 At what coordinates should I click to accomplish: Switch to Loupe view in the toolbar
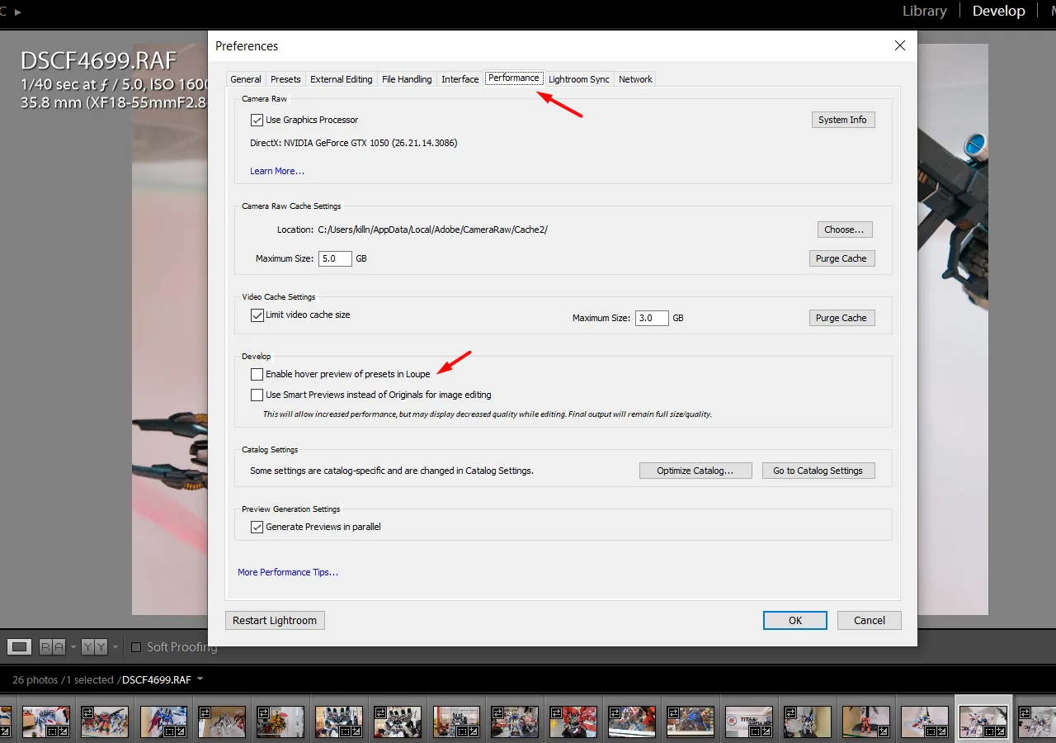tap(21, 647)
